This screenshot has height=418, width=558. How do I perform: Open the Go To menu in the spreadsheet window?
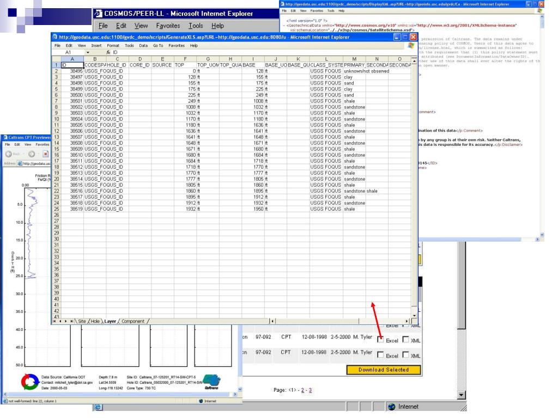pyautogui.click(x=158, y=46)
